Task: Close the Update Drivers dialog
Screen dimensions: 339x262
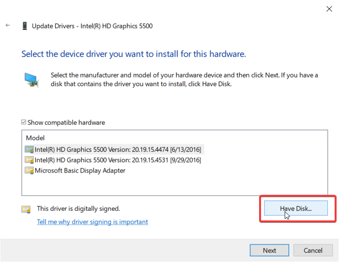Action: pyautogui.click(x=330, y=8)
